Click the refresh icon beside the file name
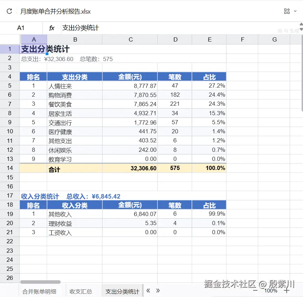 pyautogui.click(x=9, y=11)
